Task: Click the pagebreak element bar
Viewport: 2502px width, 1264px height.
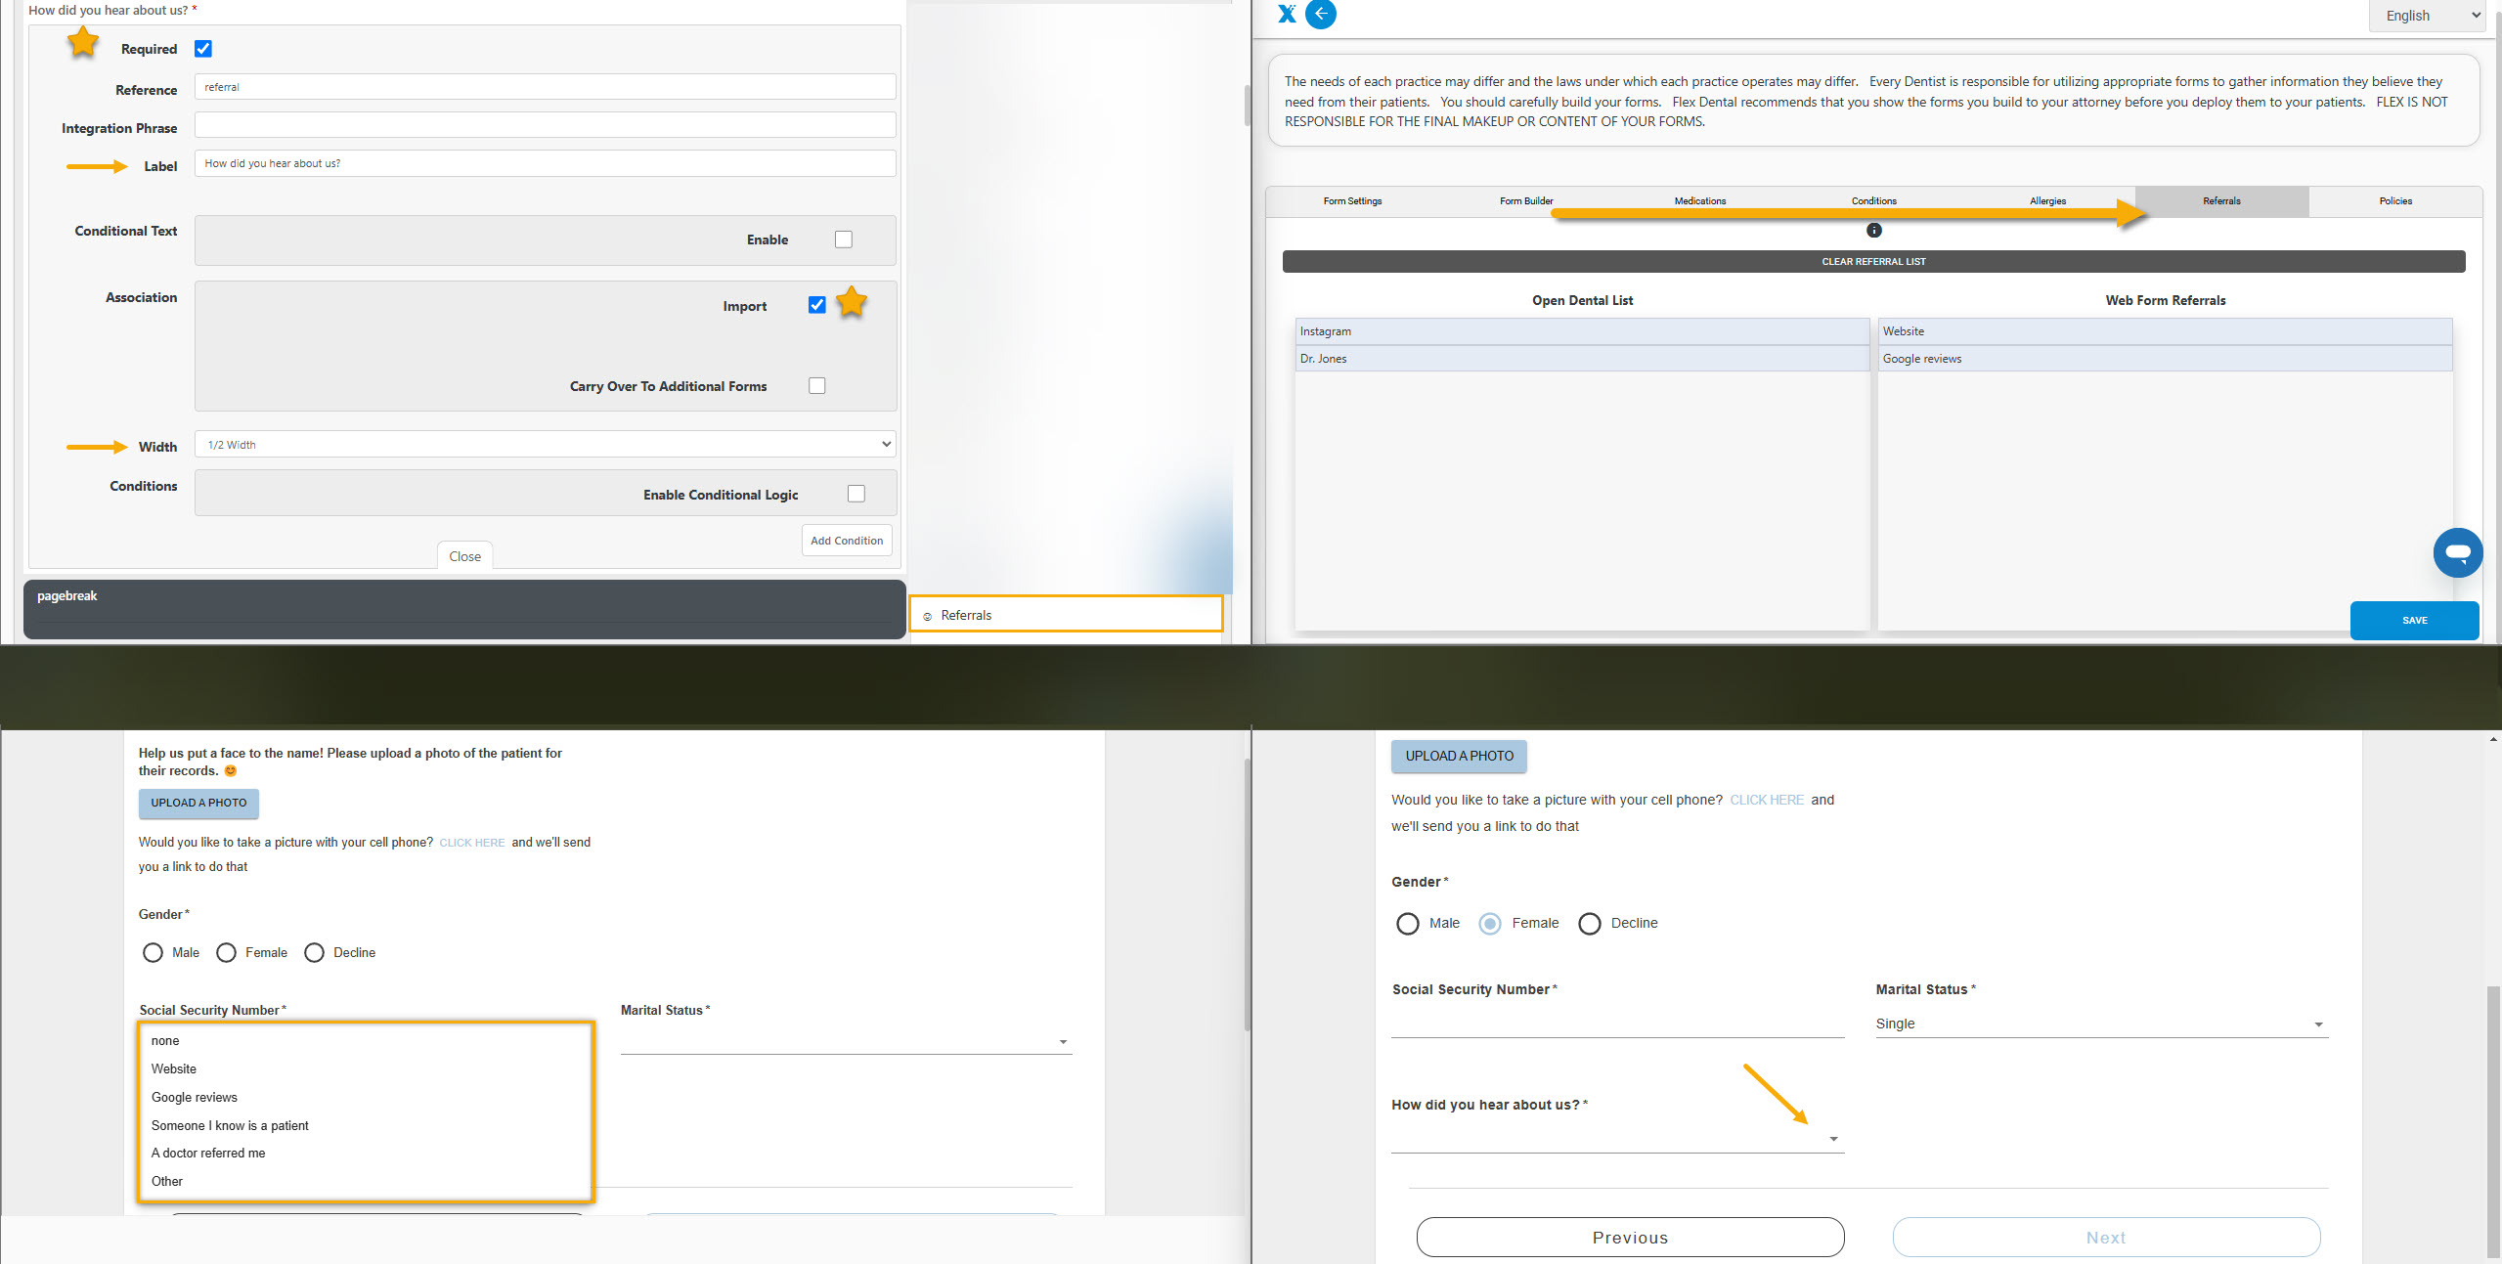Action: click(x=464, y=610)
